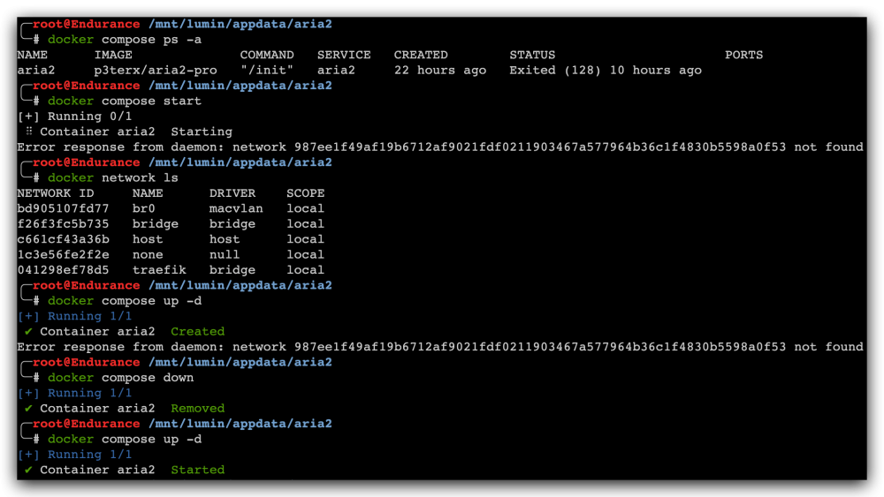Select the SERVICE column header
The width and height of the screenshot is (884, 497).
click(344, 55)
